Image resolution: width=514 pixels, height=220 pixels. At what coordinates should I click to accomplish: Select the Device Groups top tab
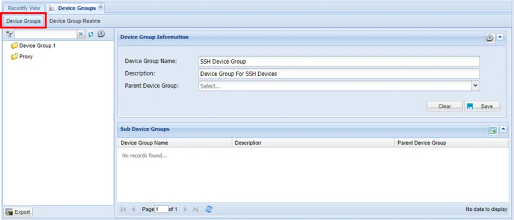coord(75,8)
